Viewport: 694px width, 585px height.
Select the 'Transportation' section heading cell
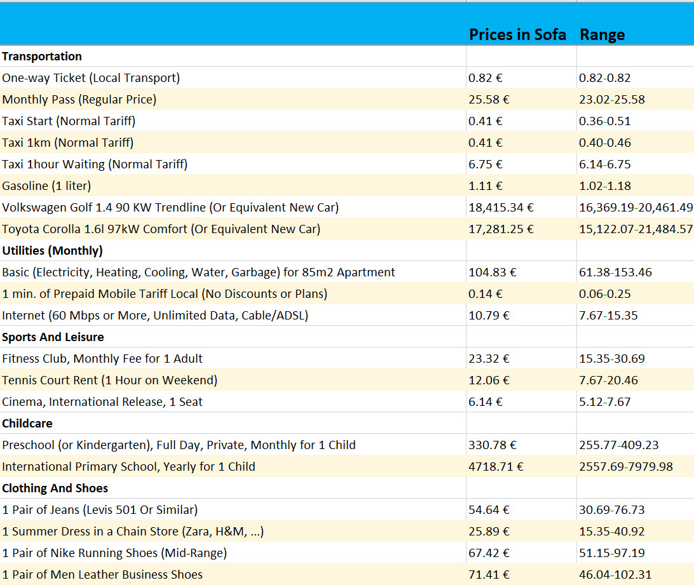coord(42,57)
